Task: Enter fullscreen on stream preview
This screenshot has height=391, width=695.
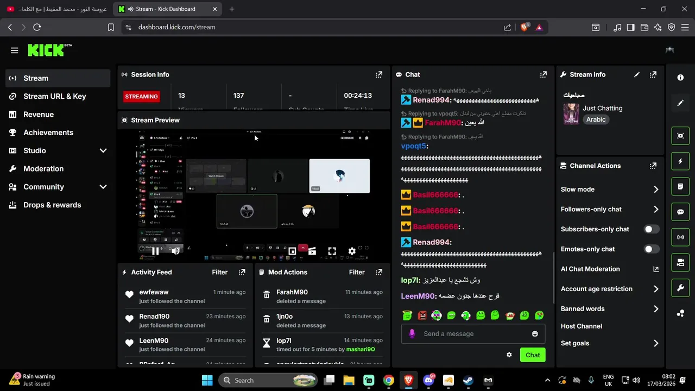Action: point(332,251)
